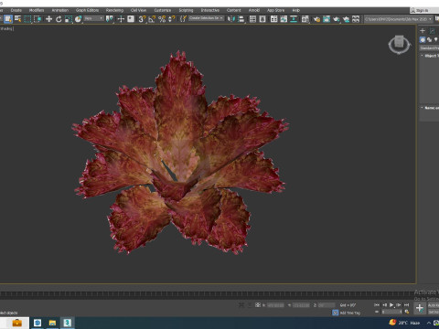Screen dimensions: 439x329
Task: Toggle Angle Snap
Action: click(152, 19)
